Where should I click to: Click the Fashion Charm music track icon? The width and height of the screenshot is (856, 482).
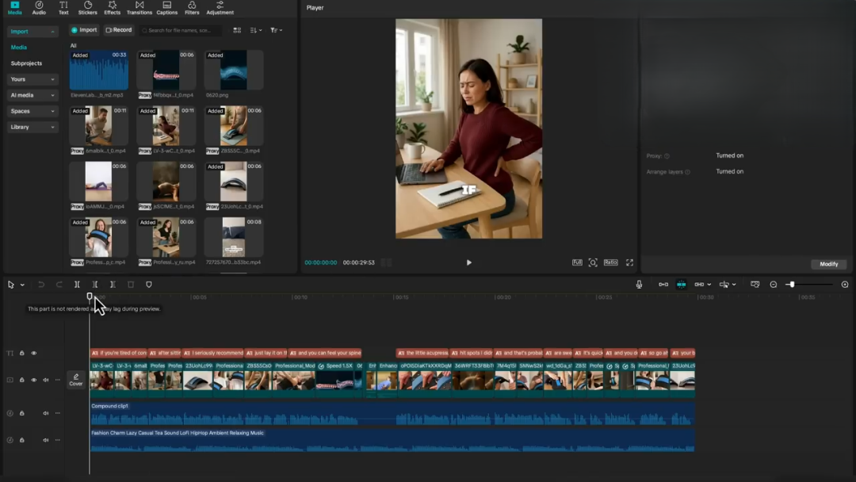click(10, 440)
